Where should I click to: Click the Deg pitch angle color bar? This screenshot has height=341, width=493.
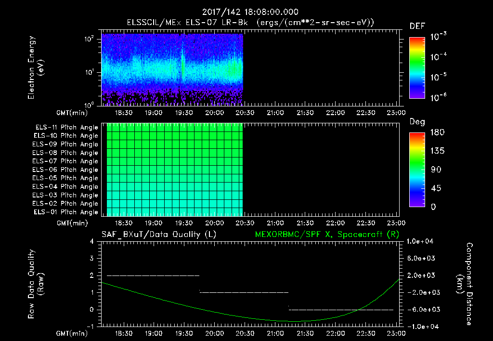417,170
